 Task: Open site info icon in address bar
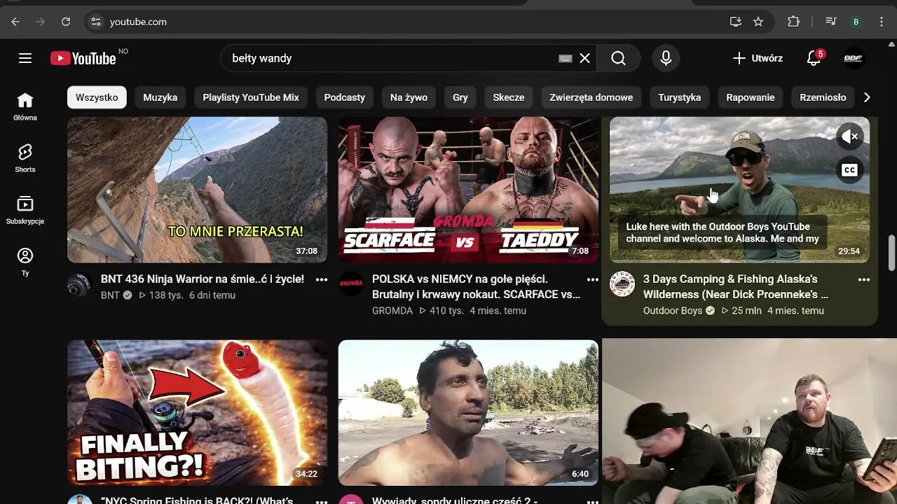[x=96, y=22]
